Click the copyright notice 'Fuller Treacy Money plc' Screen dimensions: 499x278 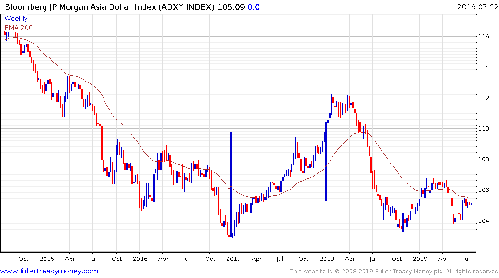409,272
